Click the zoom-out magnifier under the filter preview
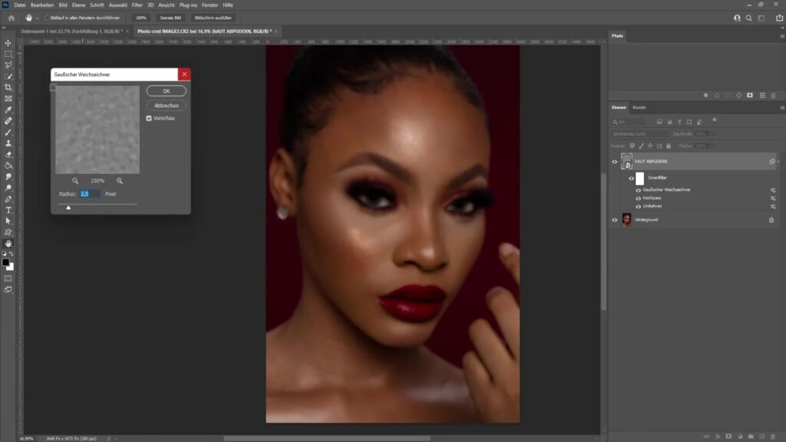The image size is (786, 442). coord(75,180)
